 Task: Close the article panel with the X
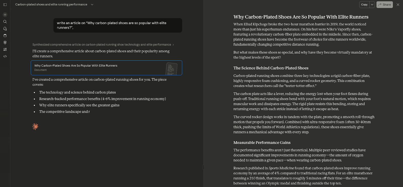point(398,5)
